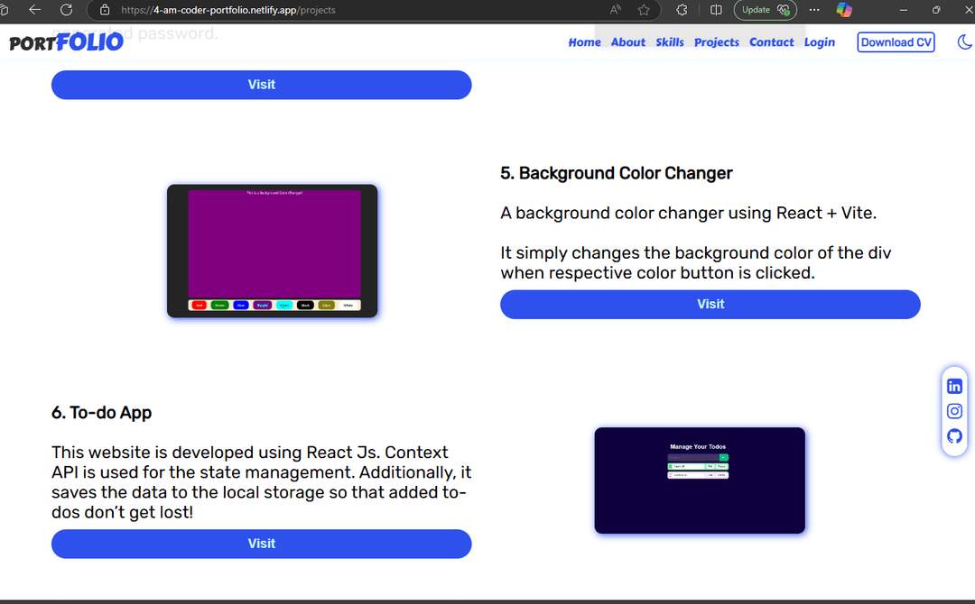Click the browser Update button

click(x=765, y=10)
